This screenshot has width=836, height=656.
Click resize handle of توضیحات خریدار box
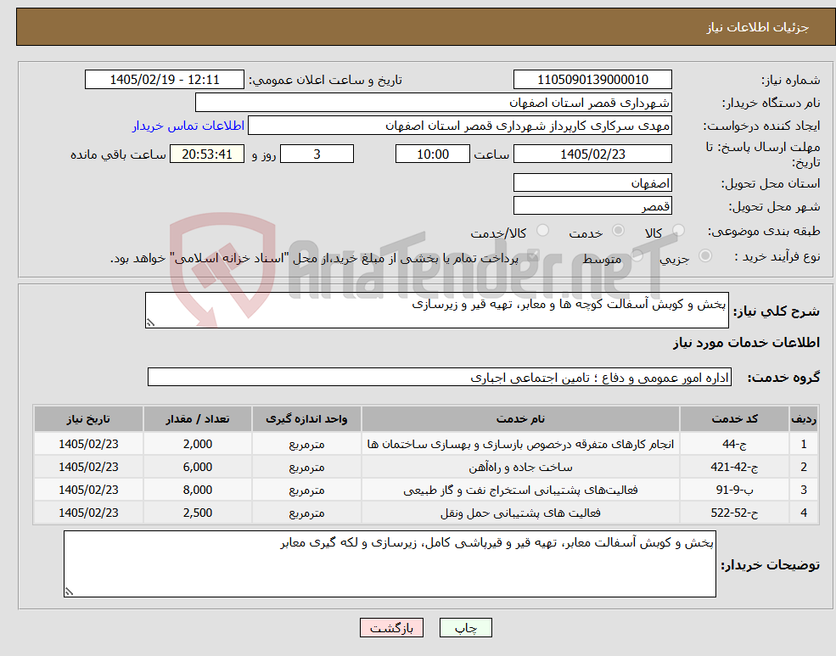coord(69,591)
